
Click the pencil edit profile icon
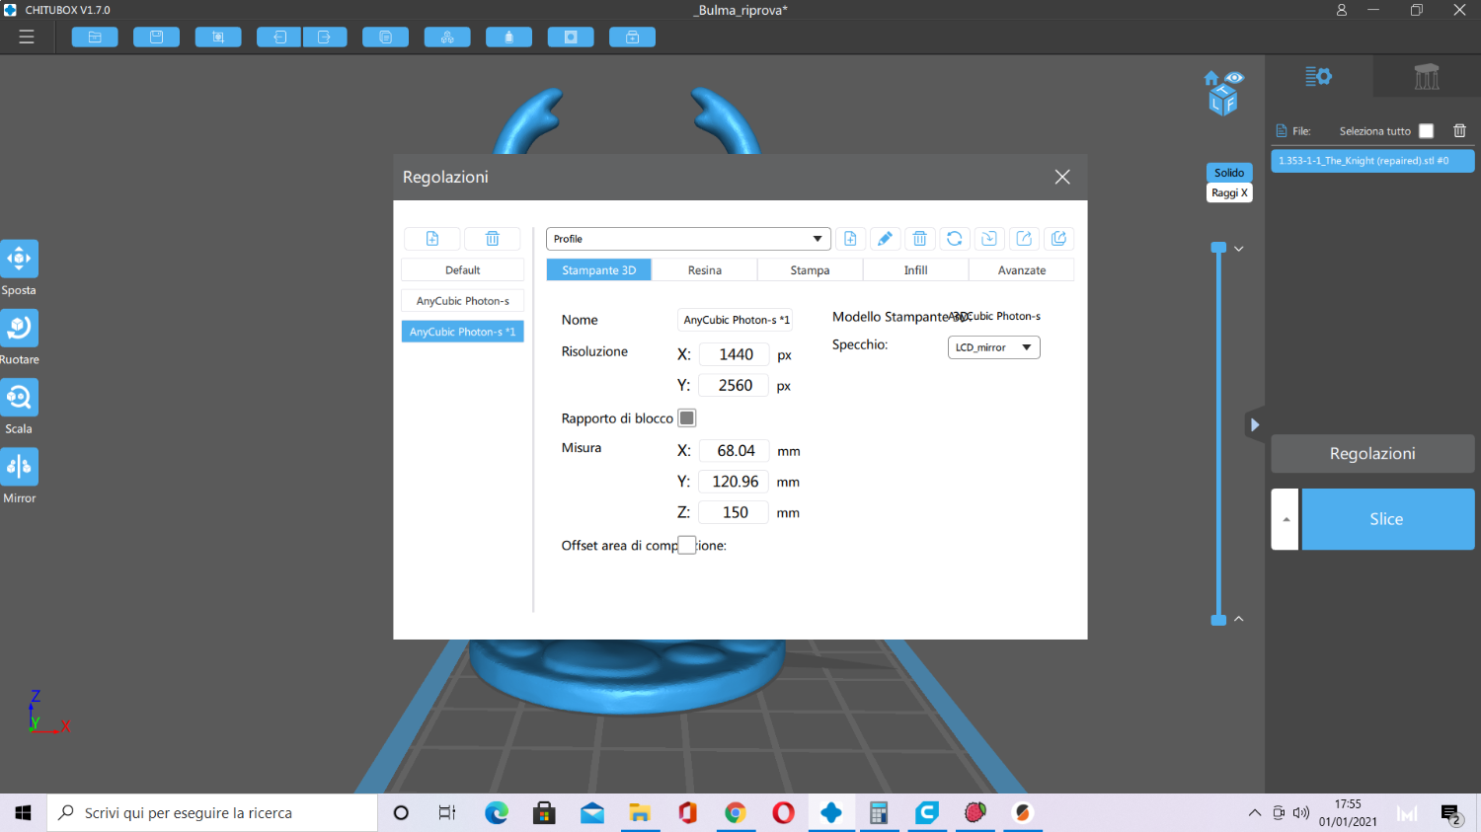pos(885,239)
